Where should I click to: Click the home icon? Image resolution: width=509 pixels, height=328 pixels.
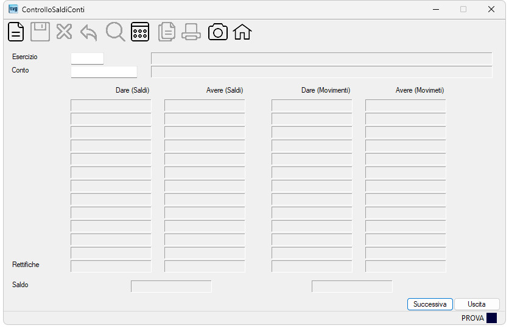pos(242,32)
